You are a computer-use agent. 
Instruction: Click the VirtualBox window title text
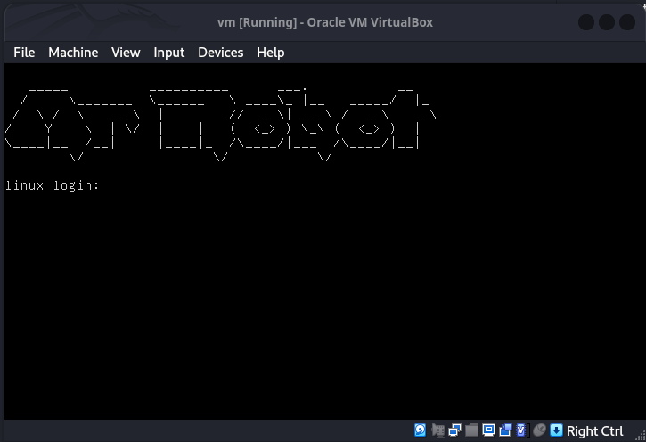pos(324,22)
